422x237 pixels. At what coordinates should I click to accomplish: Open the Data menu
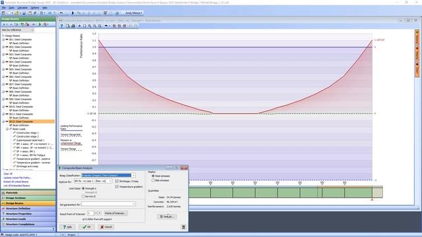point(12,8)
